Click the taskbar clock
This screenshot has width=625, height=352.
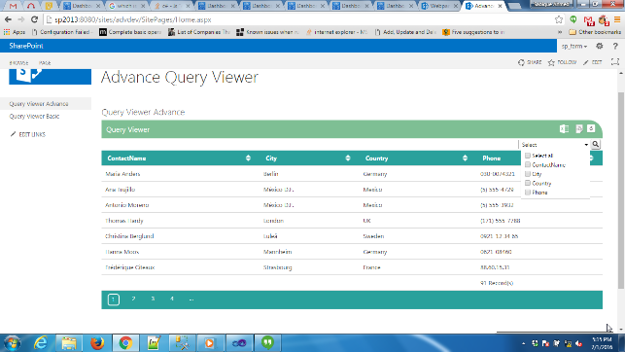click(x=602, y=343)
